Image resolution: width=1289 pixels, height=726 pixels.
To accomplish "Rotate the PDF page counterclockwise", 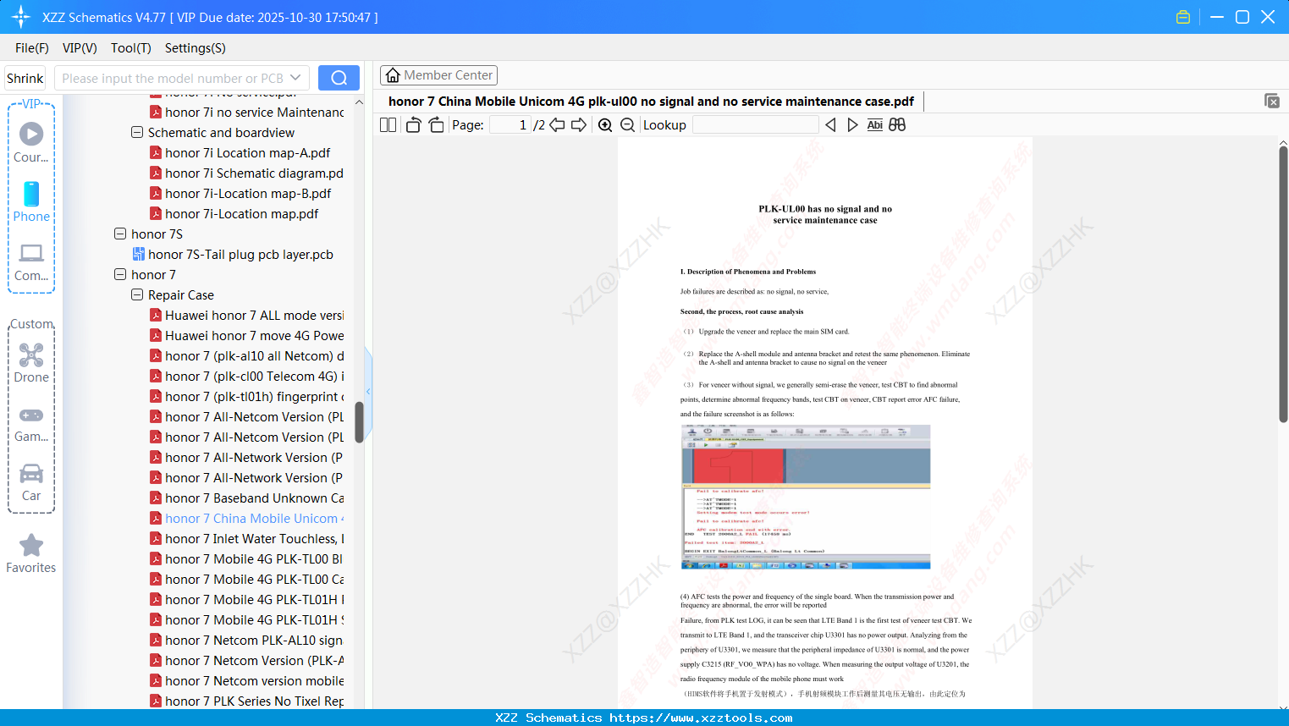I will 414,125.
